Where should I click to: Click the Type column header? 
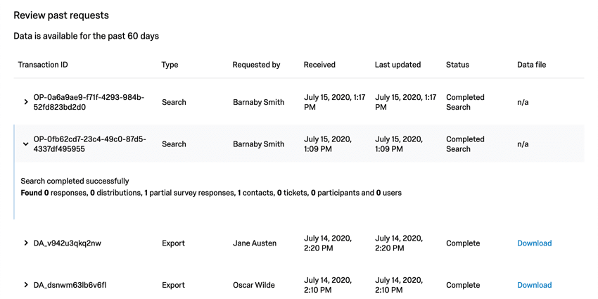pos(170,65)
